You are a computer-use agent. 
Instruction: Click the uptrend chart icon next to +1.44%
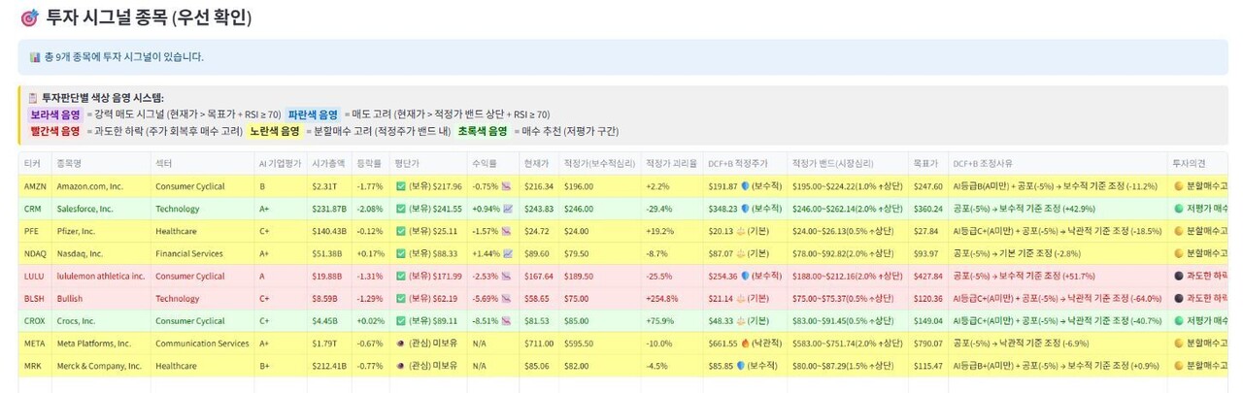tap(508, 253)
